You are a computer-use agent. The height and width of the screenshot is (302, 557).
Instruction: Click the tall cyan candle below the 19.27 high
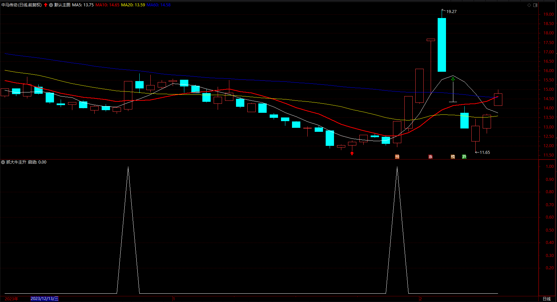[x=442, y=45]
